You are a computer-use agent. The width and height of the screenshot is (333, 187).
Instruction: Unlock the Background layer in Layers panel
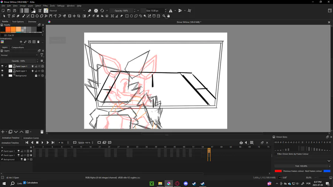[36, 75]
